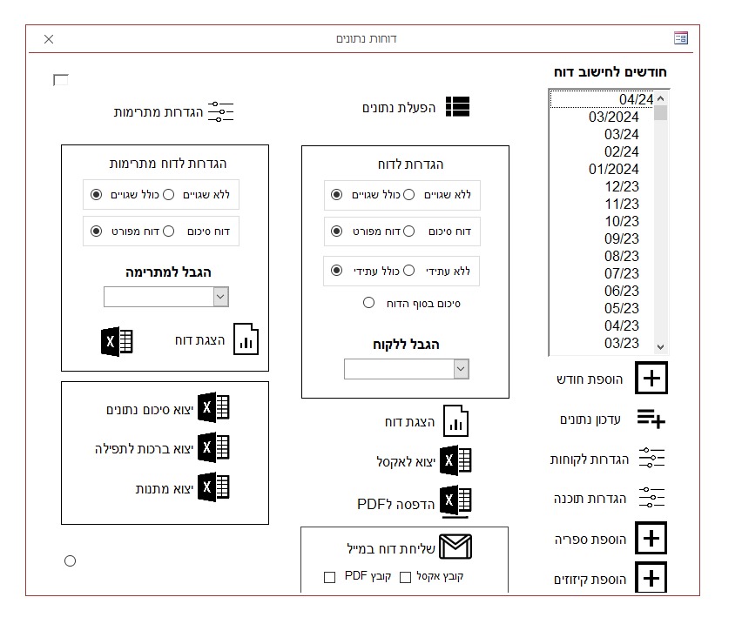Click the יצוא מתנות label
The image size is (742, 624).
pos(165,488)
